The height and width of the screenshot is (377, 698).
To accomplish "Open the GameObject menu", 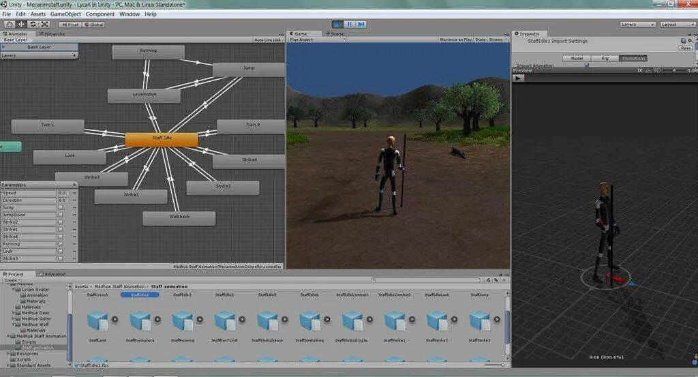I will pyautogui.click(x=65, y=14).
